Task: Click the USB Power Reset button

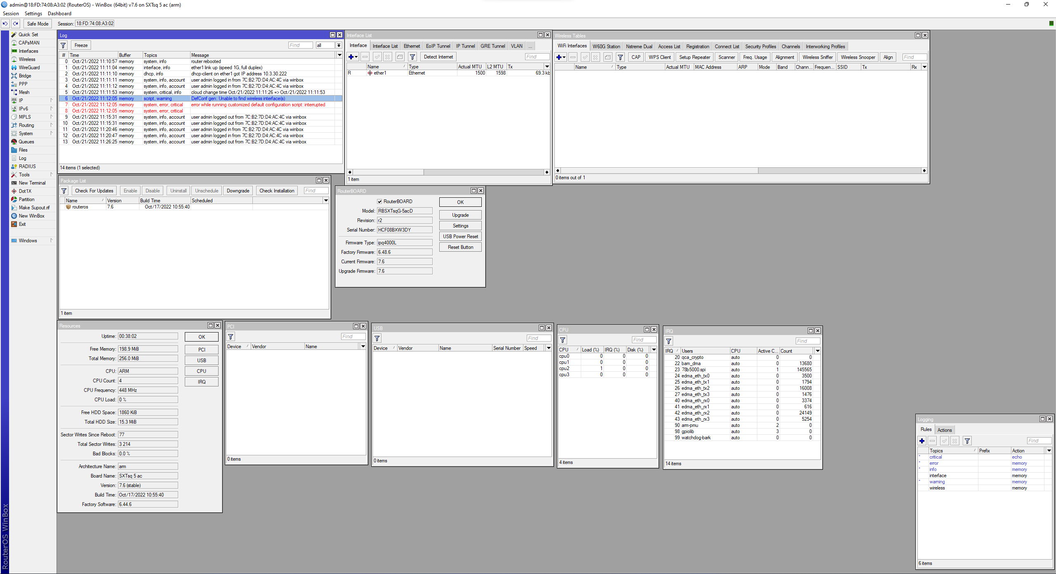Action: point(460,237)
